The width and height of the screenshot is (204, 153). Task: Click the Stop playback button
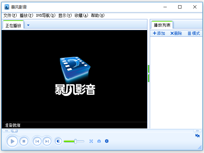pos(24,141)
